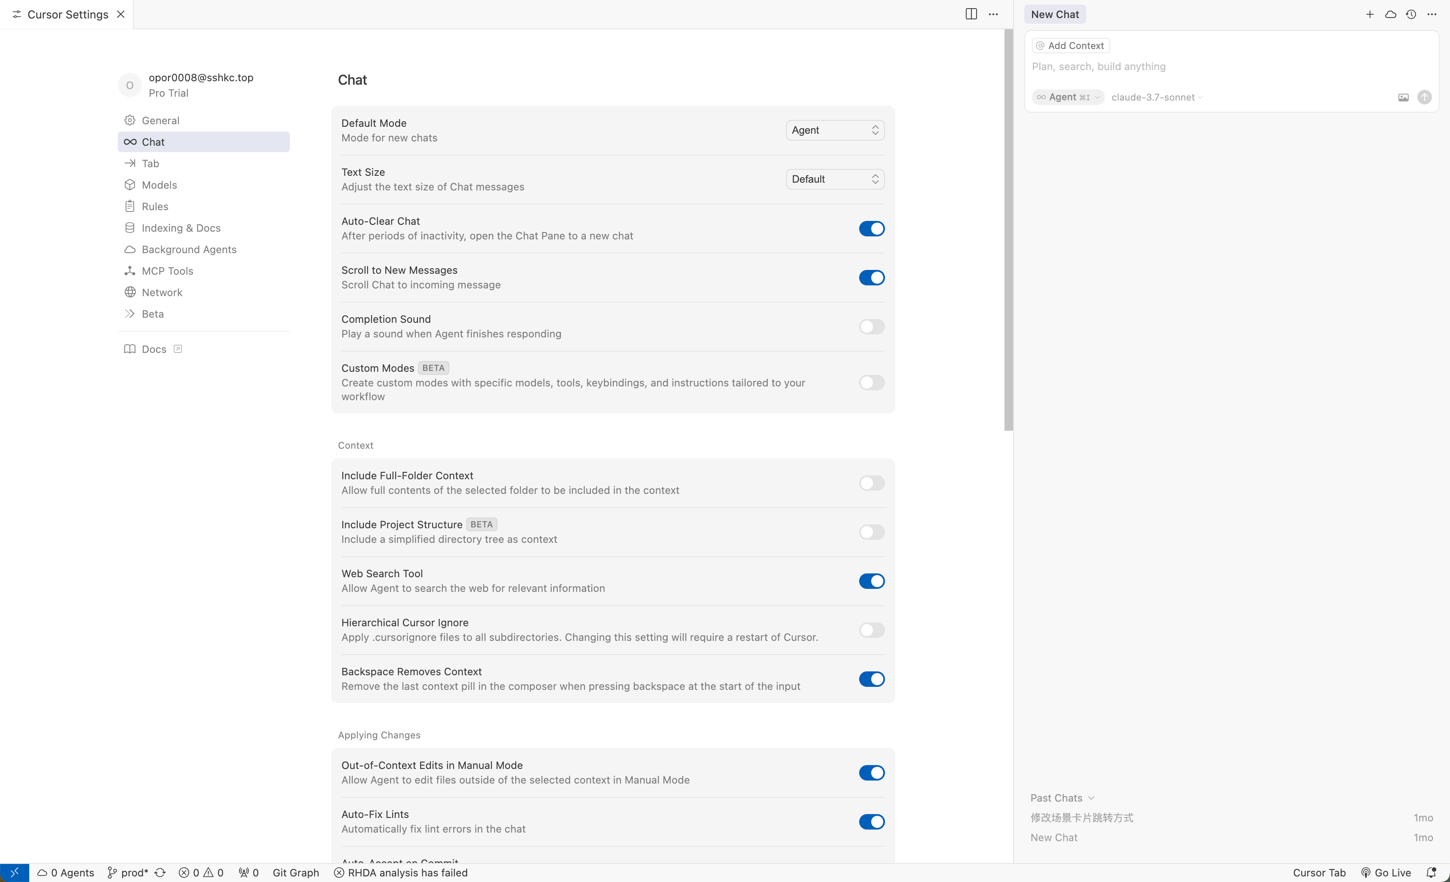Click the Add Context button
This screenshot has width=1450, height=882.
[x=1070, y=45]
